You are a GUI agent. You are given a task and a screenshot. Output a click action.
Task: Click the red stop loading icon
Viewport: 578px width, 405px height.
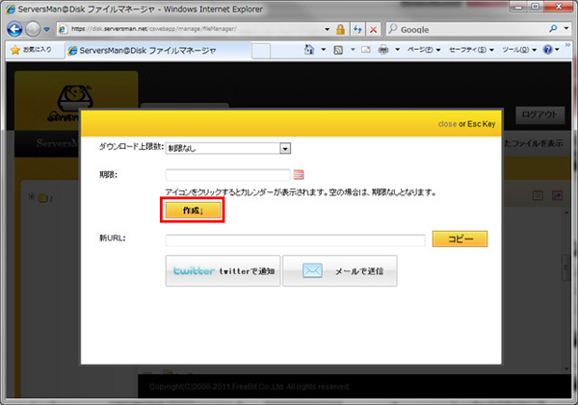374,30
